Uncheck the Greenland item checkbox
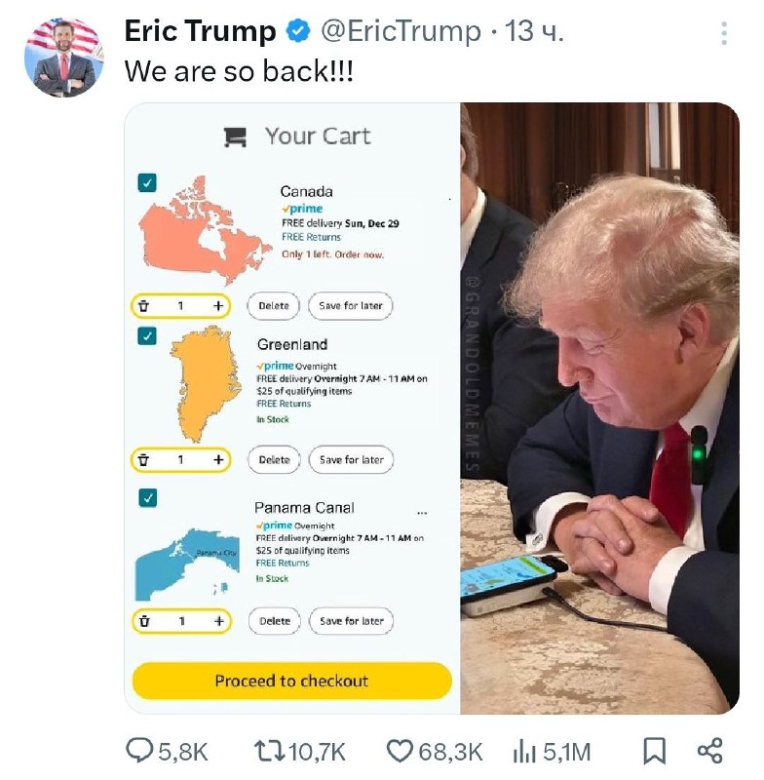Screen dimensions: 764x780 (x=147, y=335)
